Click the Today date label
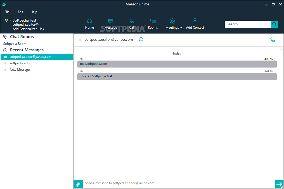Screen dimensions: 284x189 [x=177, y=53]
